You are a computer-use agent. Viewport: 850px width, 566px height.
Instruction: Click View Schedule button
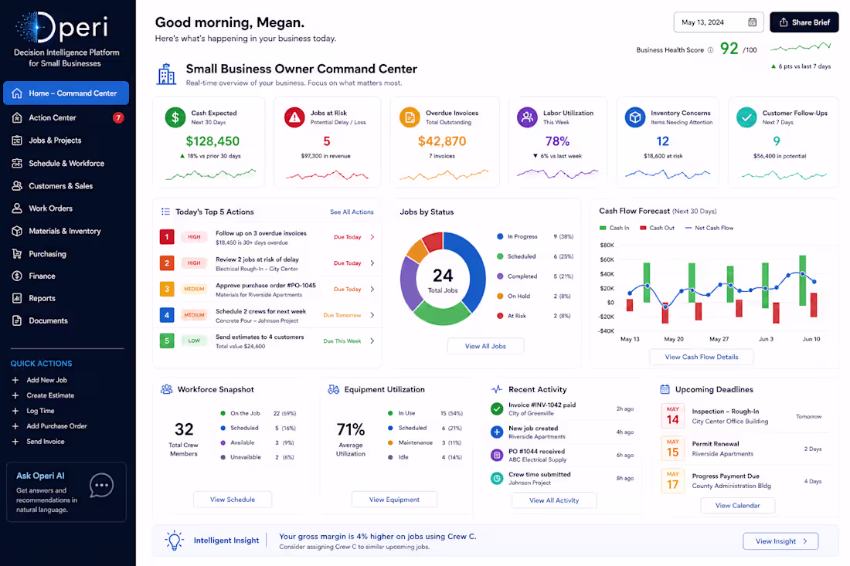[x=233, y=500]
